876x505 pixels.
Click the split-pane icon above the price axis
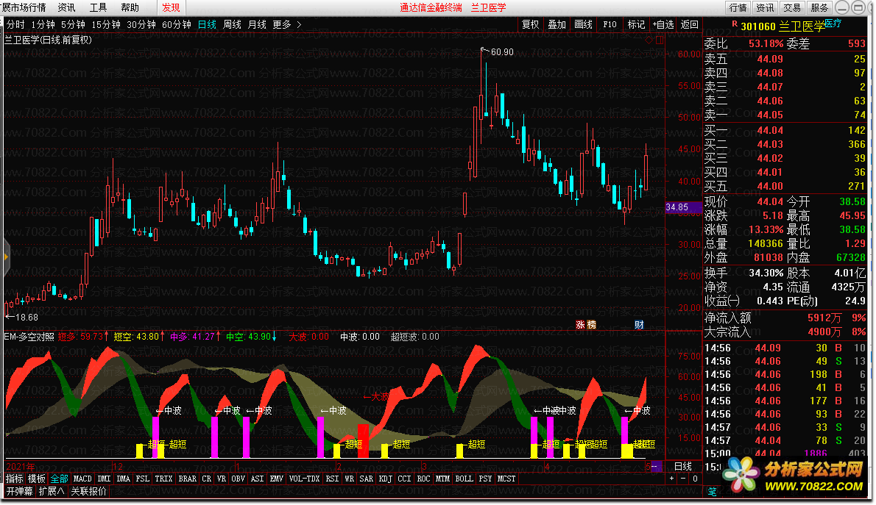click(660, 40)
